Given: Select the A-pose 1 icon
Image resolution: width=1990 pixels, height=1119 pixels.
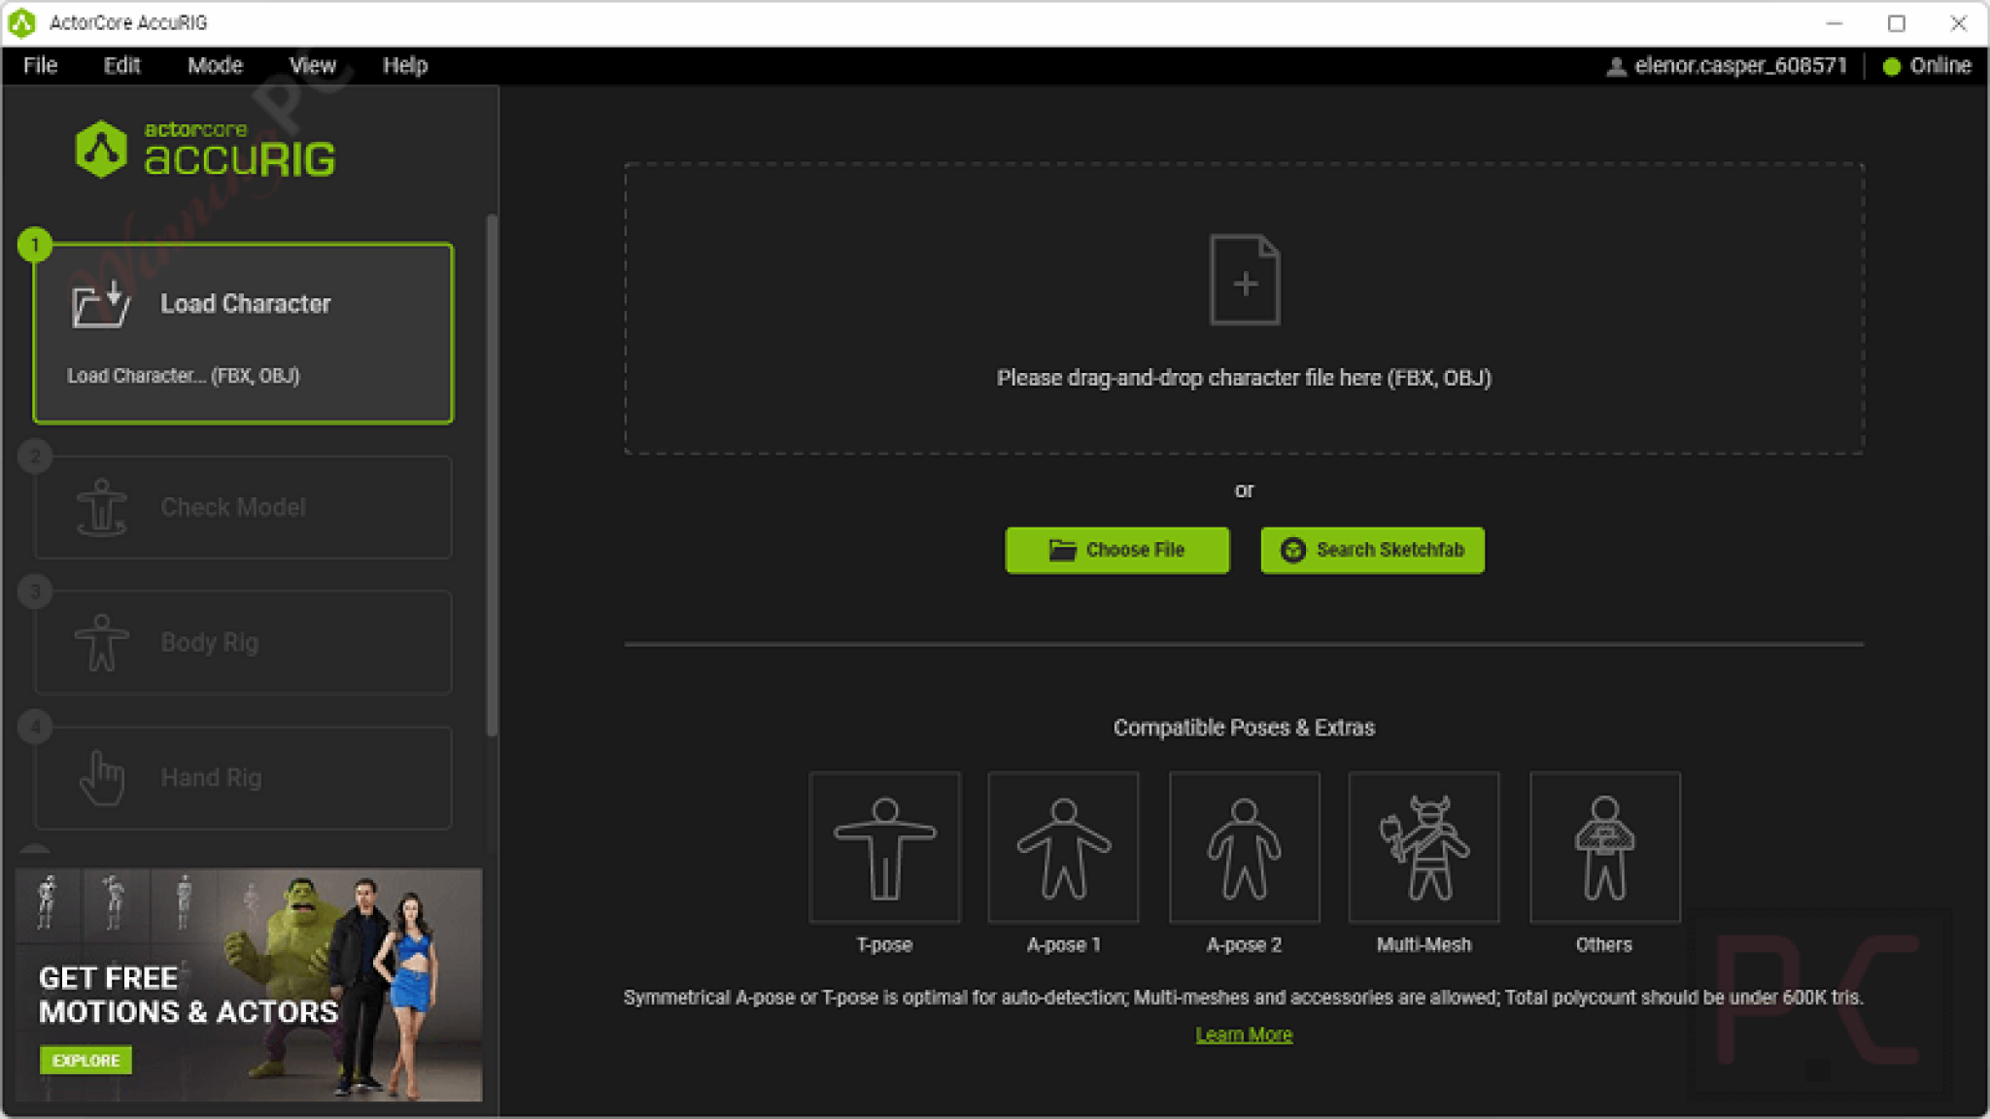Looking at the screenshot, I should click(1063, 845).
